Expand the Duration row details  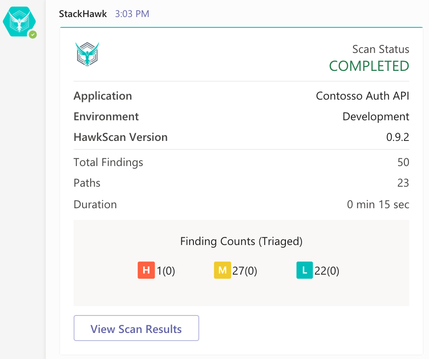click(x=95, y=204)
